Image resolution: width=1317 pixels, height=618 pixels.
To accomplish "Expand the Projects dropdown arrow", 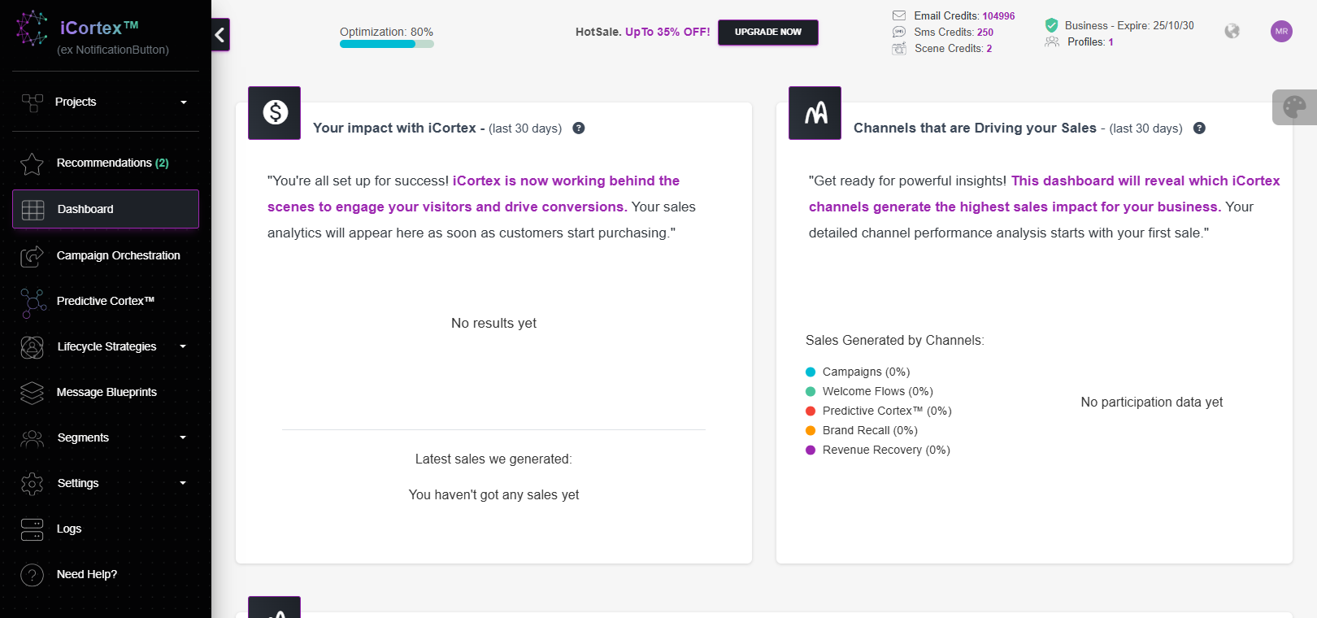I will [184, 102].
